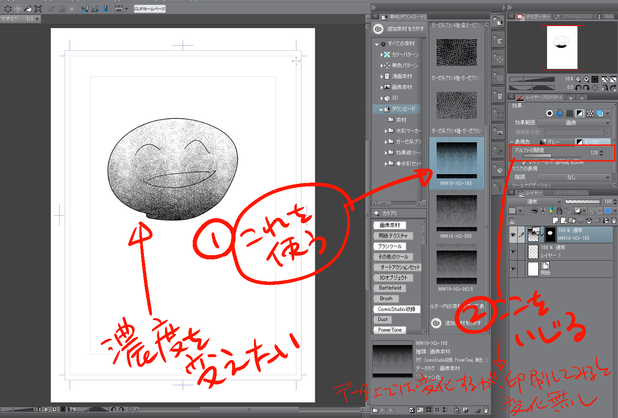Expand the 漫画素材 folder

[382, 76]
